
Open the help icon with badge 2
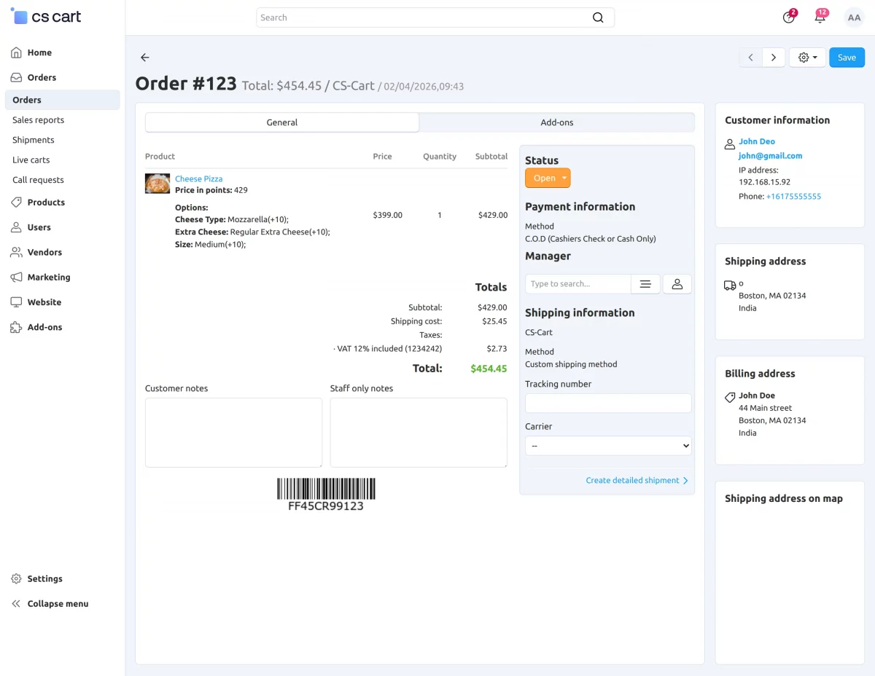(788, 17)
